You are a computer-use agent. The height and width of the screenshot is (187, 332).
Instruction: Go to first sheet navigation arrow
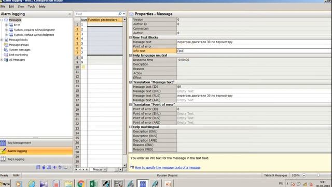[76, 169]
